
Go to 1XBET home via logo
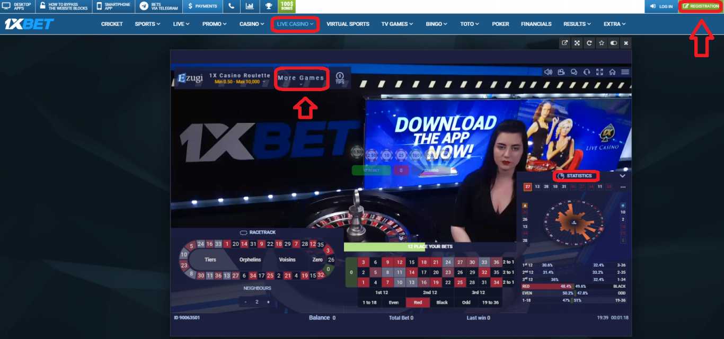click(x=29, y=24)
